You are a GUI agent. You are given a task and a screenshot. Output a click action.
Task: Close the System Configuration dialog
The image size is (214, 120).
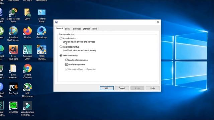click(158, 22)
